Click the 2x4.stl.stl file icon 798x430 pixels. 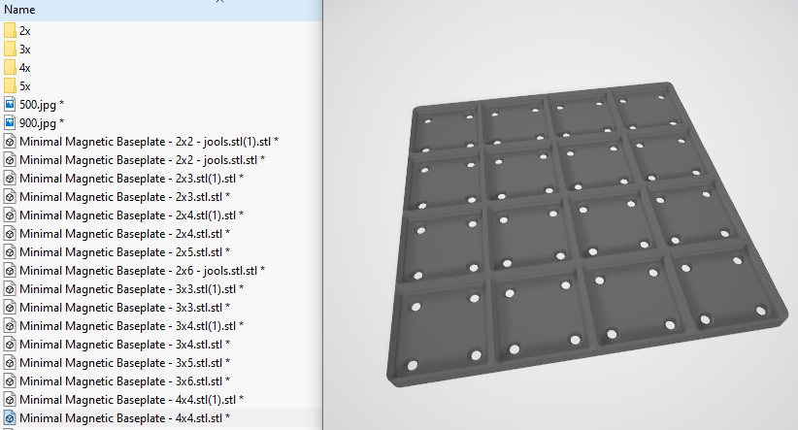(x=10, y=234)
